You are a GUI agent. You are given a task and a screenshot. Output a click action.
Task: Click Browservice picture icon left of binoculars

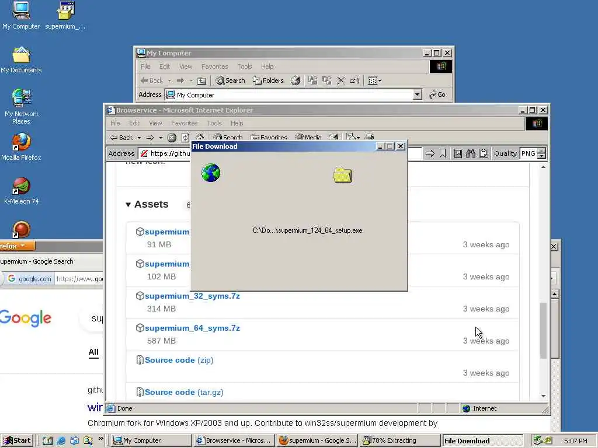[x=458, y=153]
